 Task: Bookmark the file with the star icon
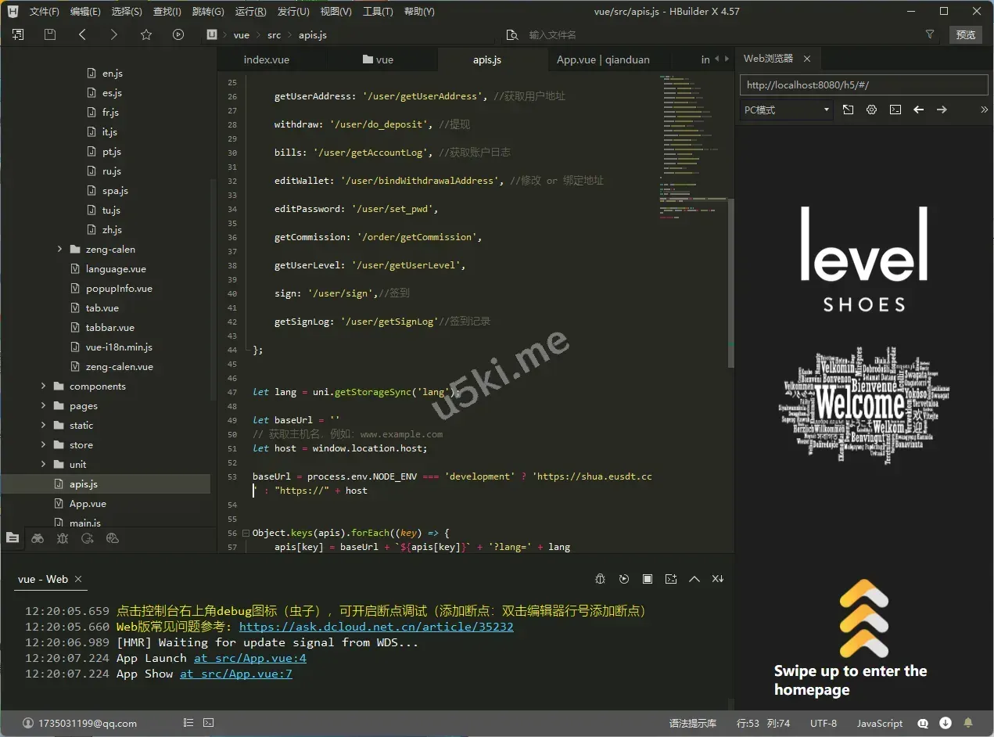[x=146, y=34]
